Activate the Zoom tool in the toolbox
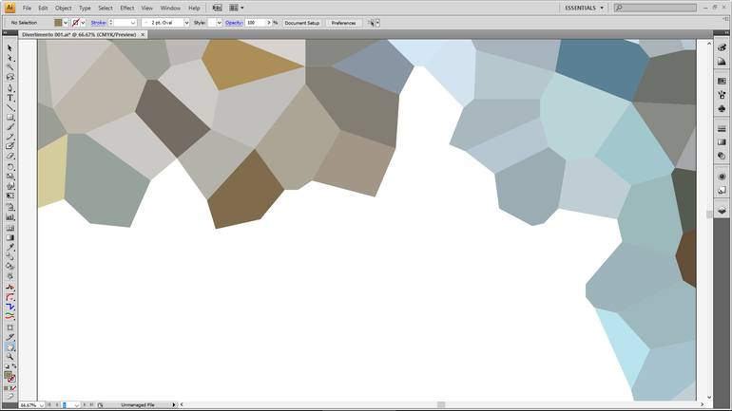 click(x=10, y=356)
